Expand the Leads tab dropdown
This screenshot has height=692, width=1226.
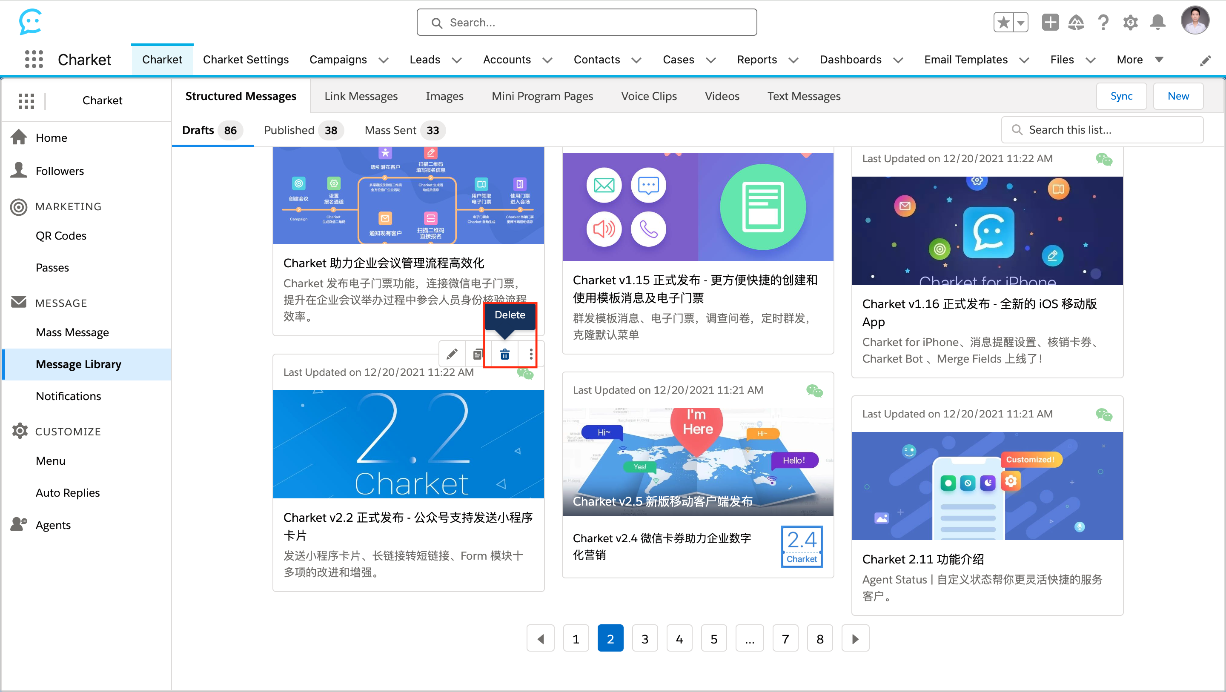coord(456,60)
